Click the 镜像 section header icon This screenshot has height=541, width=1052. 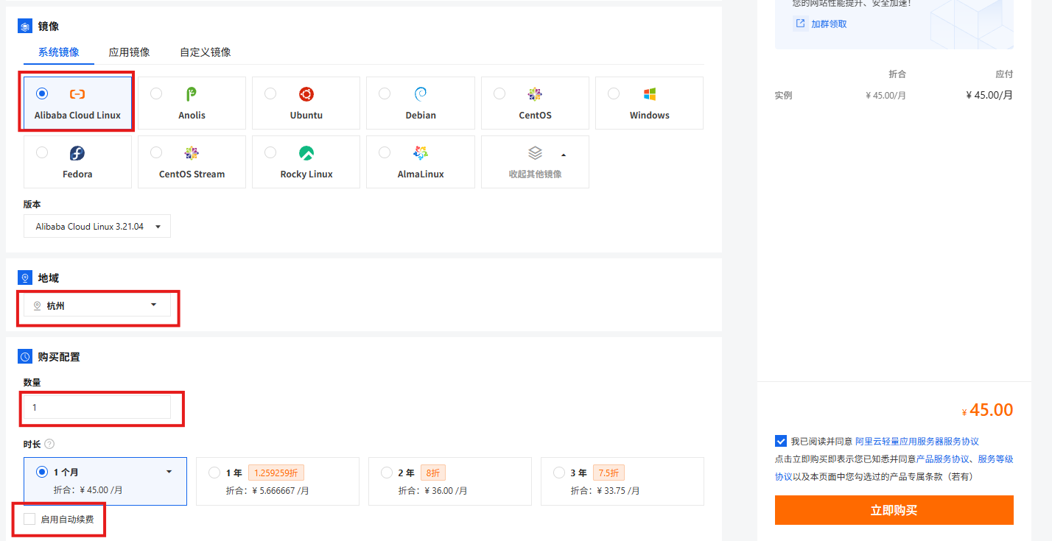(24, 26)
